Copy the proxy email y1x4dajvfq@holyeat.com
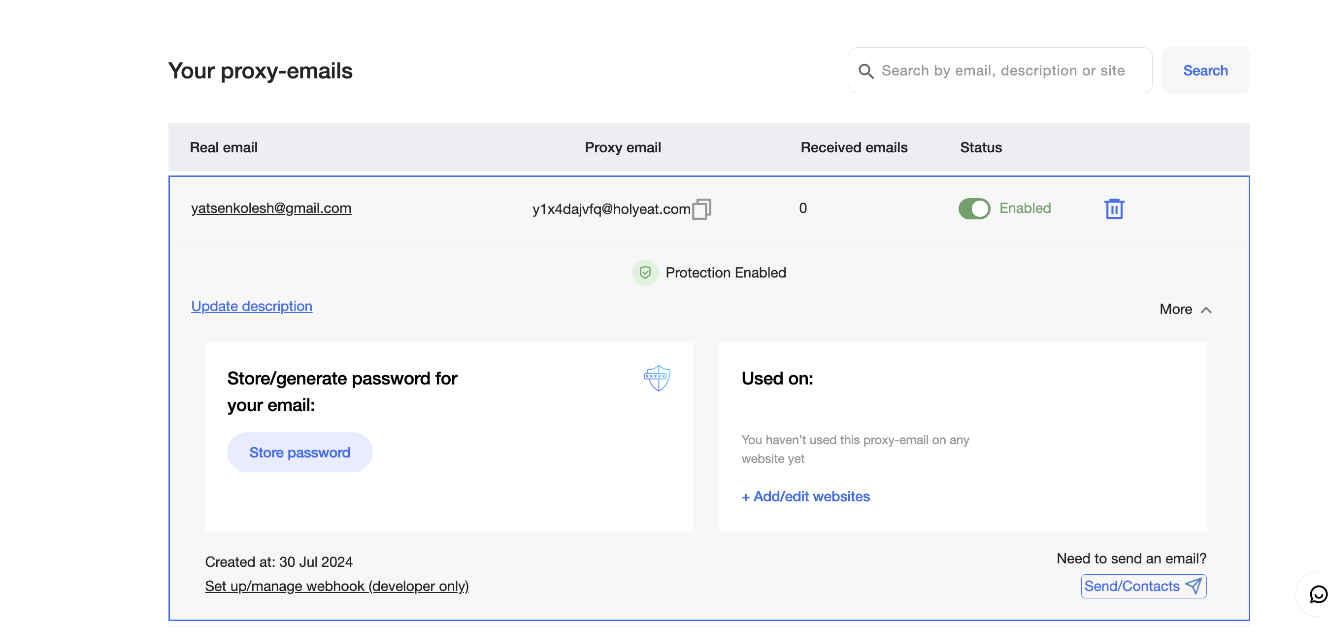The height and width of the screenshot is (627, 1329). pos(701,209)
